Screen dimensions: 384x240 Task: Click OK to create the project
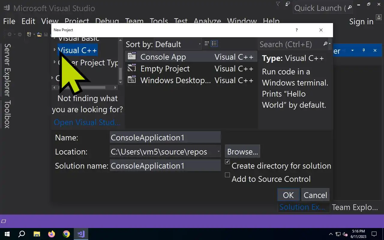click(x=288, y=195)
